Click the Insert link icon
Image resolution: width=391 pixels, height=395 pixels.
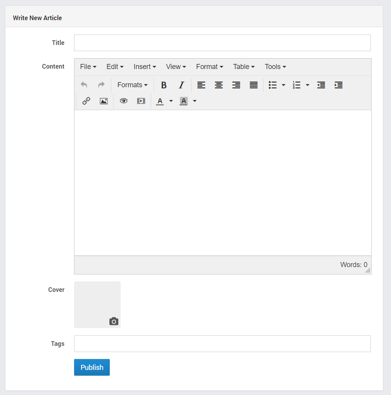(x=86, y=101)
